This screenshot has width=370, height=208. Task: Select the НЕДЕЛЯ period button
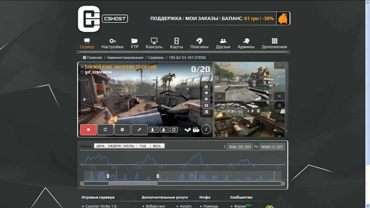[115, 146]
